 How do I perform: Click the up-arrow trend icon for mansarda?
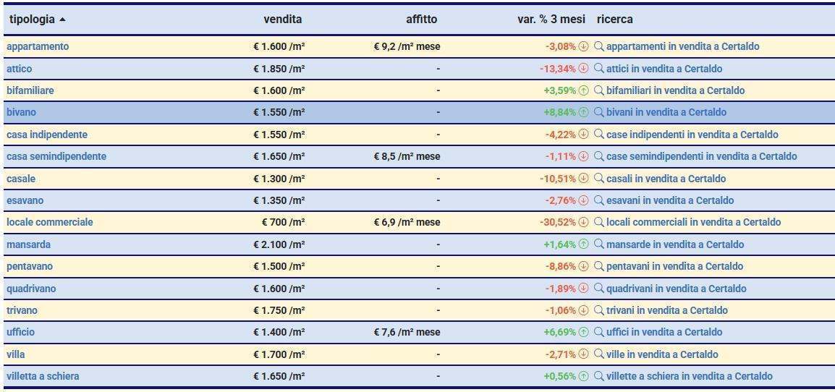584,244
